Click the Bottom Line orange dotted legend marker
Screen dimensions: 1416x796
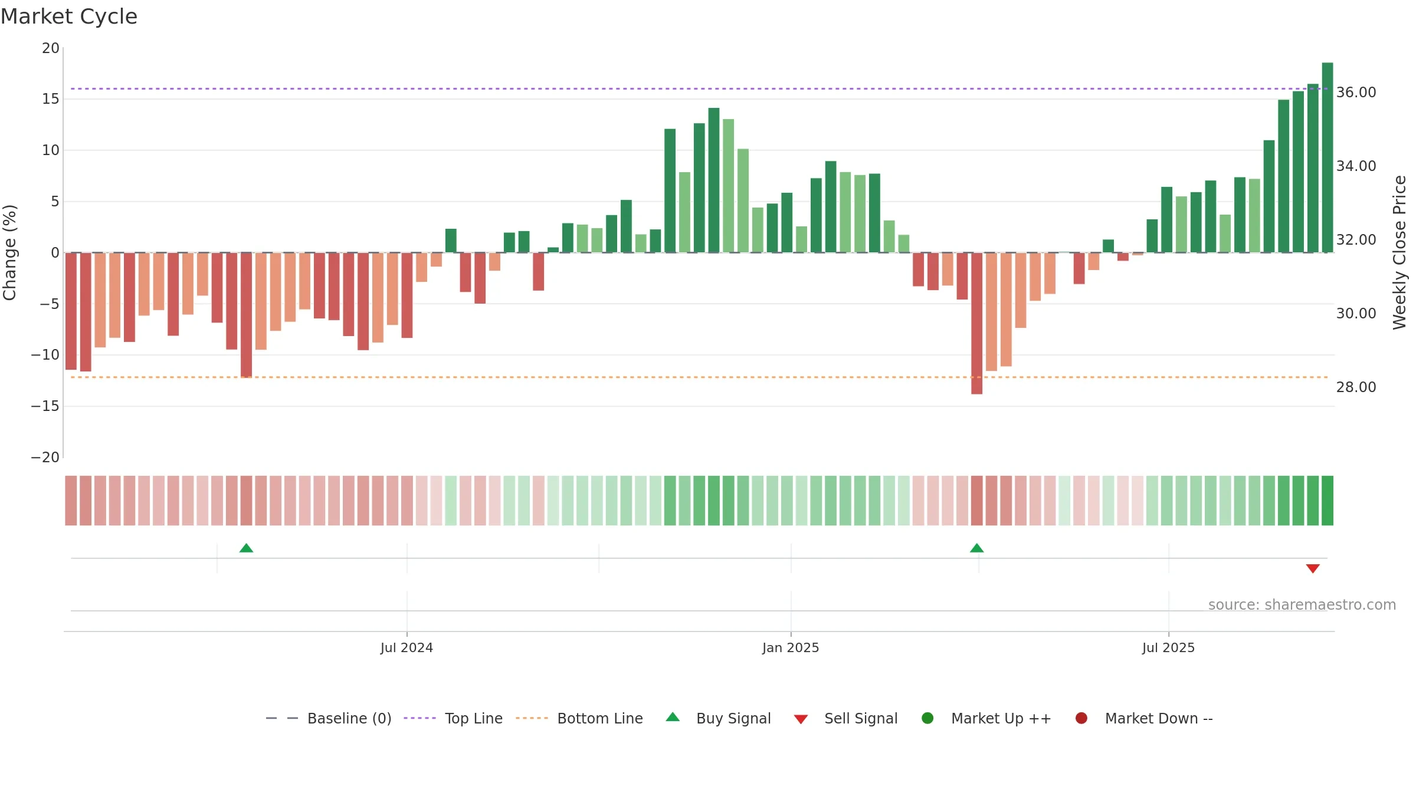tap(532, 718)
